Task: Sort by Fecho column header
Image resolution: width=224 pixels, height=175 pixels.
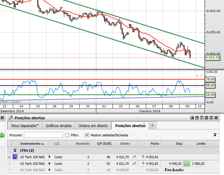Action: pyautogui.click(x=149, y=144)
